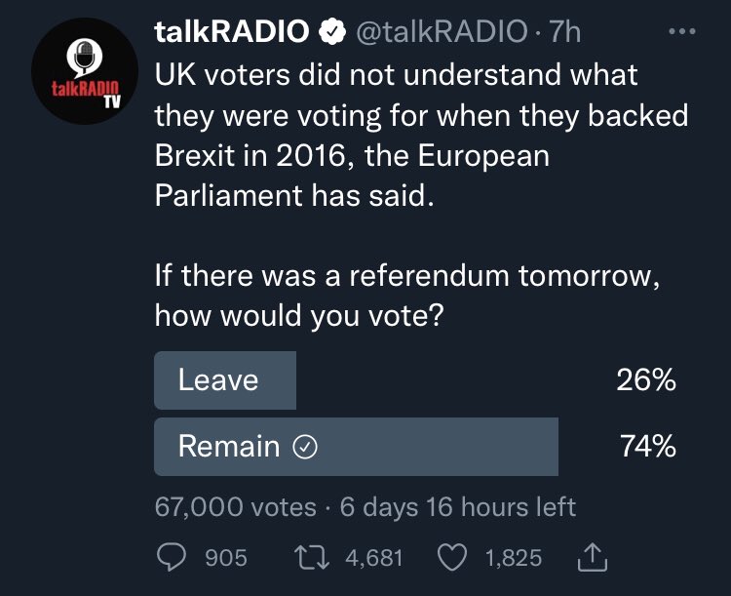Click the 26% Leave result percentage
Screen dimensions: 731x596
pos(646,379)
